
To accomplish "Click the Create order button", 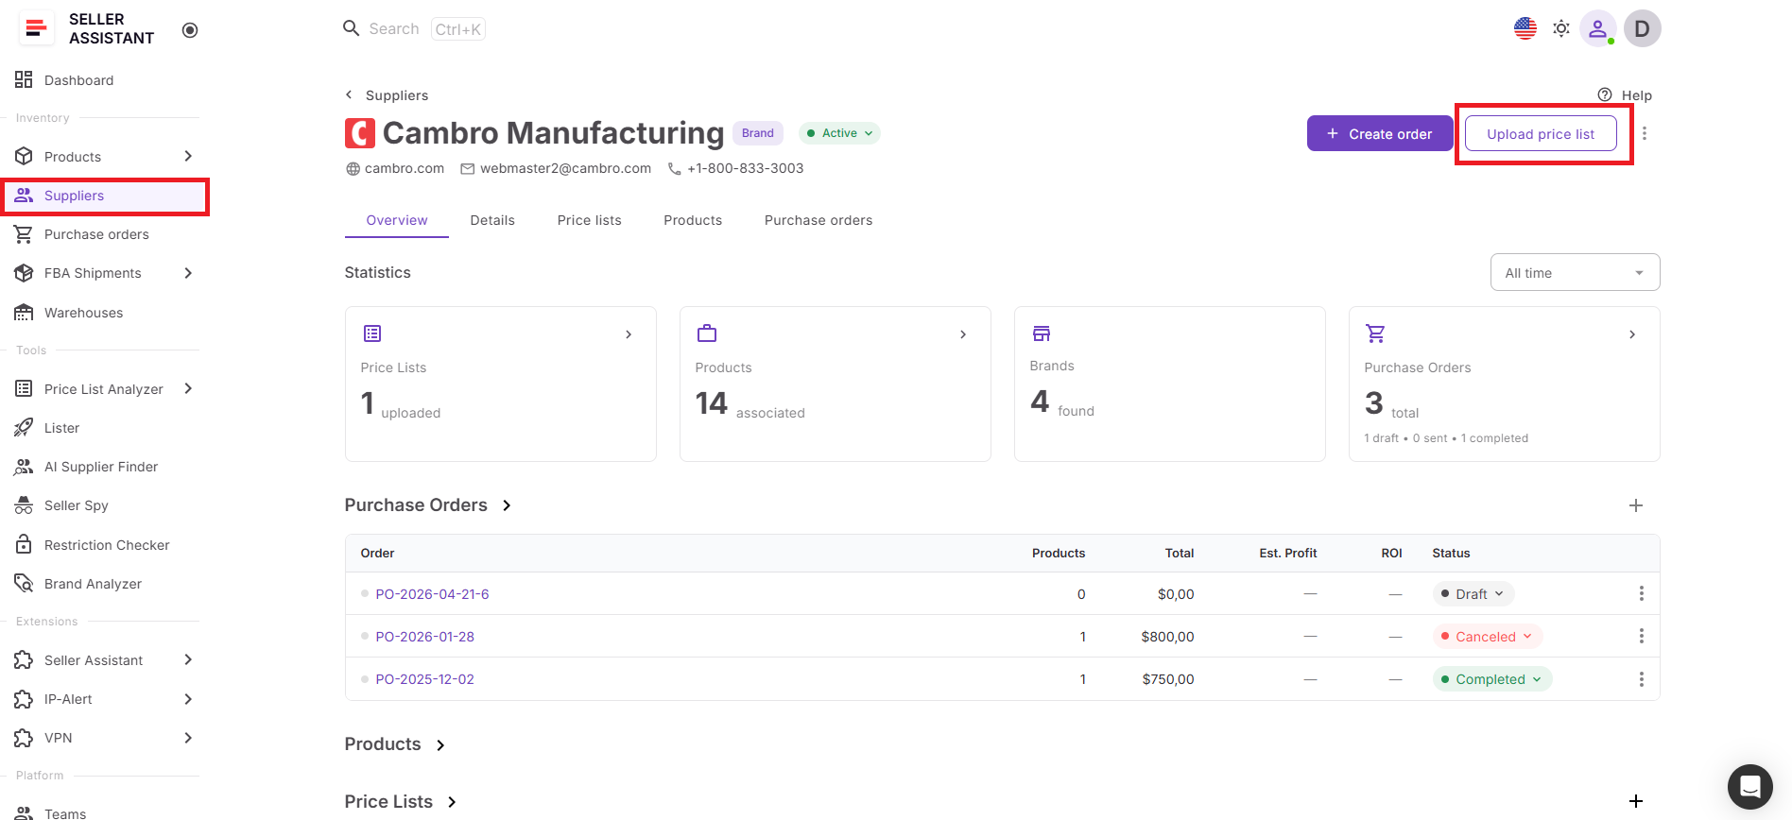I will click(x=1381, y=134).
